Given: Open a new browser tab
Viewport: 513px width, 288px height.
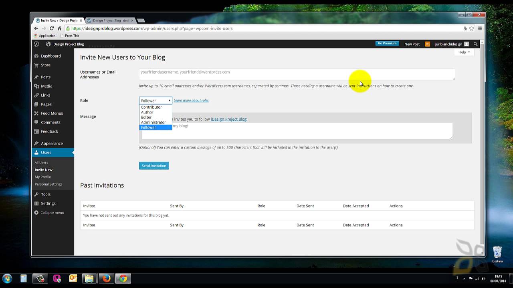Looking at the screenshot, I should pos(141,20).
